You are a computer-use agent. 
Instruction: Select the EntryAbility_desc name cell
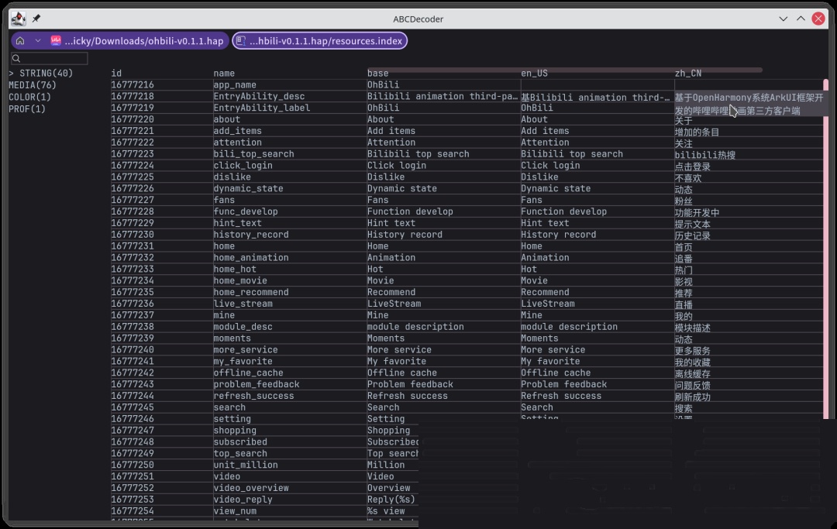pyautogui.click(x=259, y=97)
